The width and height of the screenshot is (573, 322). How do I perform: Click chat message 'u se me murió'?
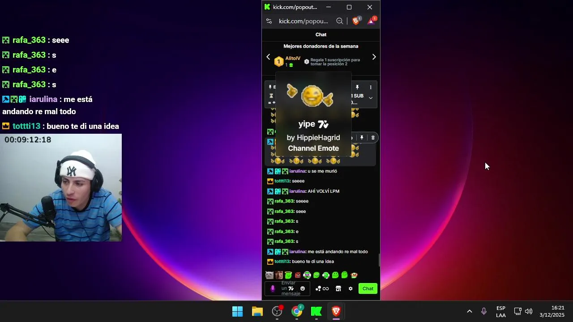[x=322, y=171]
